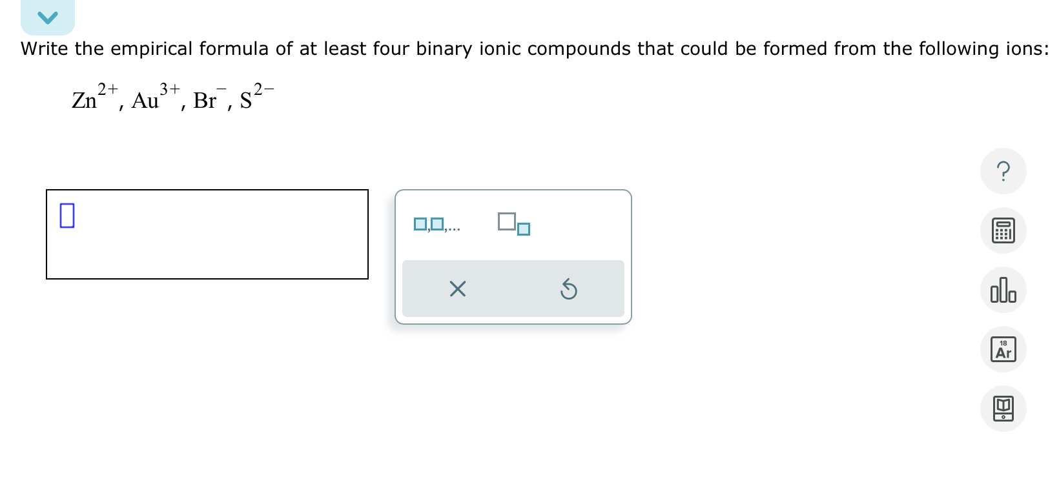Screen dimensions: 1059x479
Task: Click inside the empirical formula answer box
Action: point(207,234)
